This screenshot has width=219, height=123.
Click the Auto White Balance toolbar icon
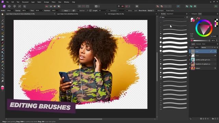[x=59, y=6]
